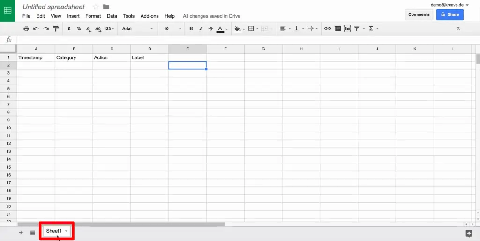Select the Label cell
Image resolution: width=480 pixels, height=241 pixels.
click(x=150, y=57)
